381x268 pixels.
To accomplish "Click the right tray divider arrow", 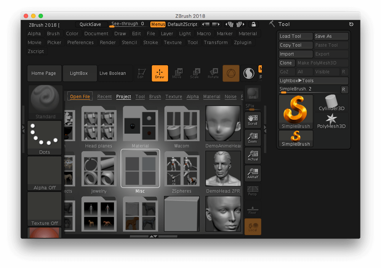I will click(265, 129).
